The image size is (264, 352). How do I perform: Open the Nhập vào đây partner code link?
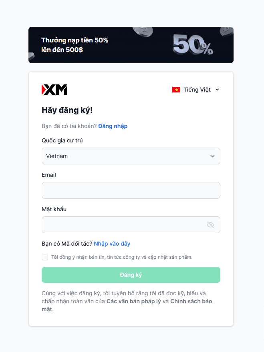(x=112, y=244)
